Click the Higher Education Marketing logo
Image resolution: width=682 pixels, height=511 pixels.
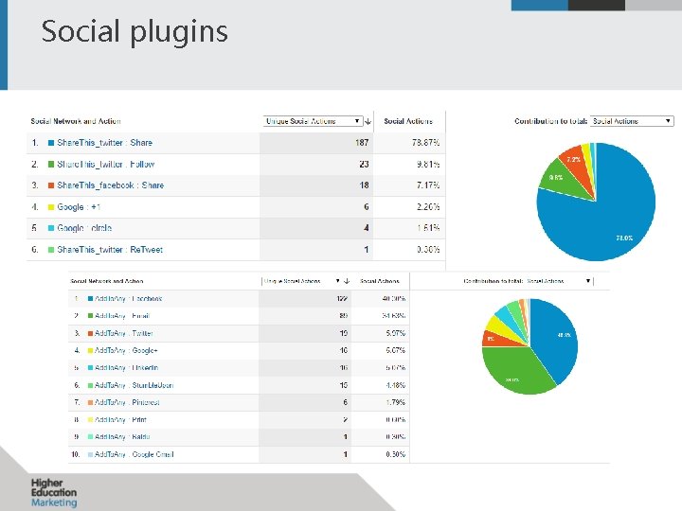[x=54, y=493]
